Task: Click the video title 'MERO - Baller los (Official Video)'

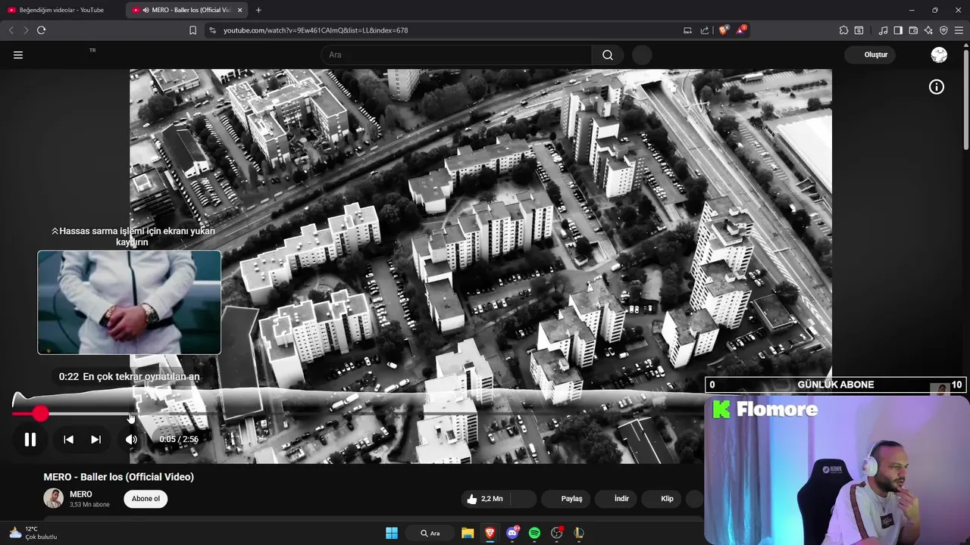Action: 119,477
